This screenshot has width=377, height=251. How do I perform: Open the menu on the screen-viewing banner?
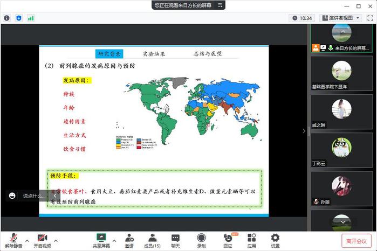[219, 5]
